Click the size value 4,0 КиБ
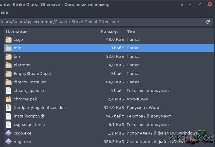 point(116,65)
